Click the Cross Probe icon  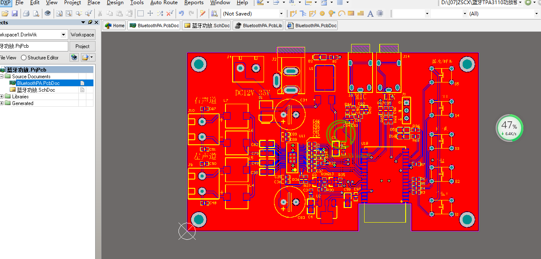[203, 13]
